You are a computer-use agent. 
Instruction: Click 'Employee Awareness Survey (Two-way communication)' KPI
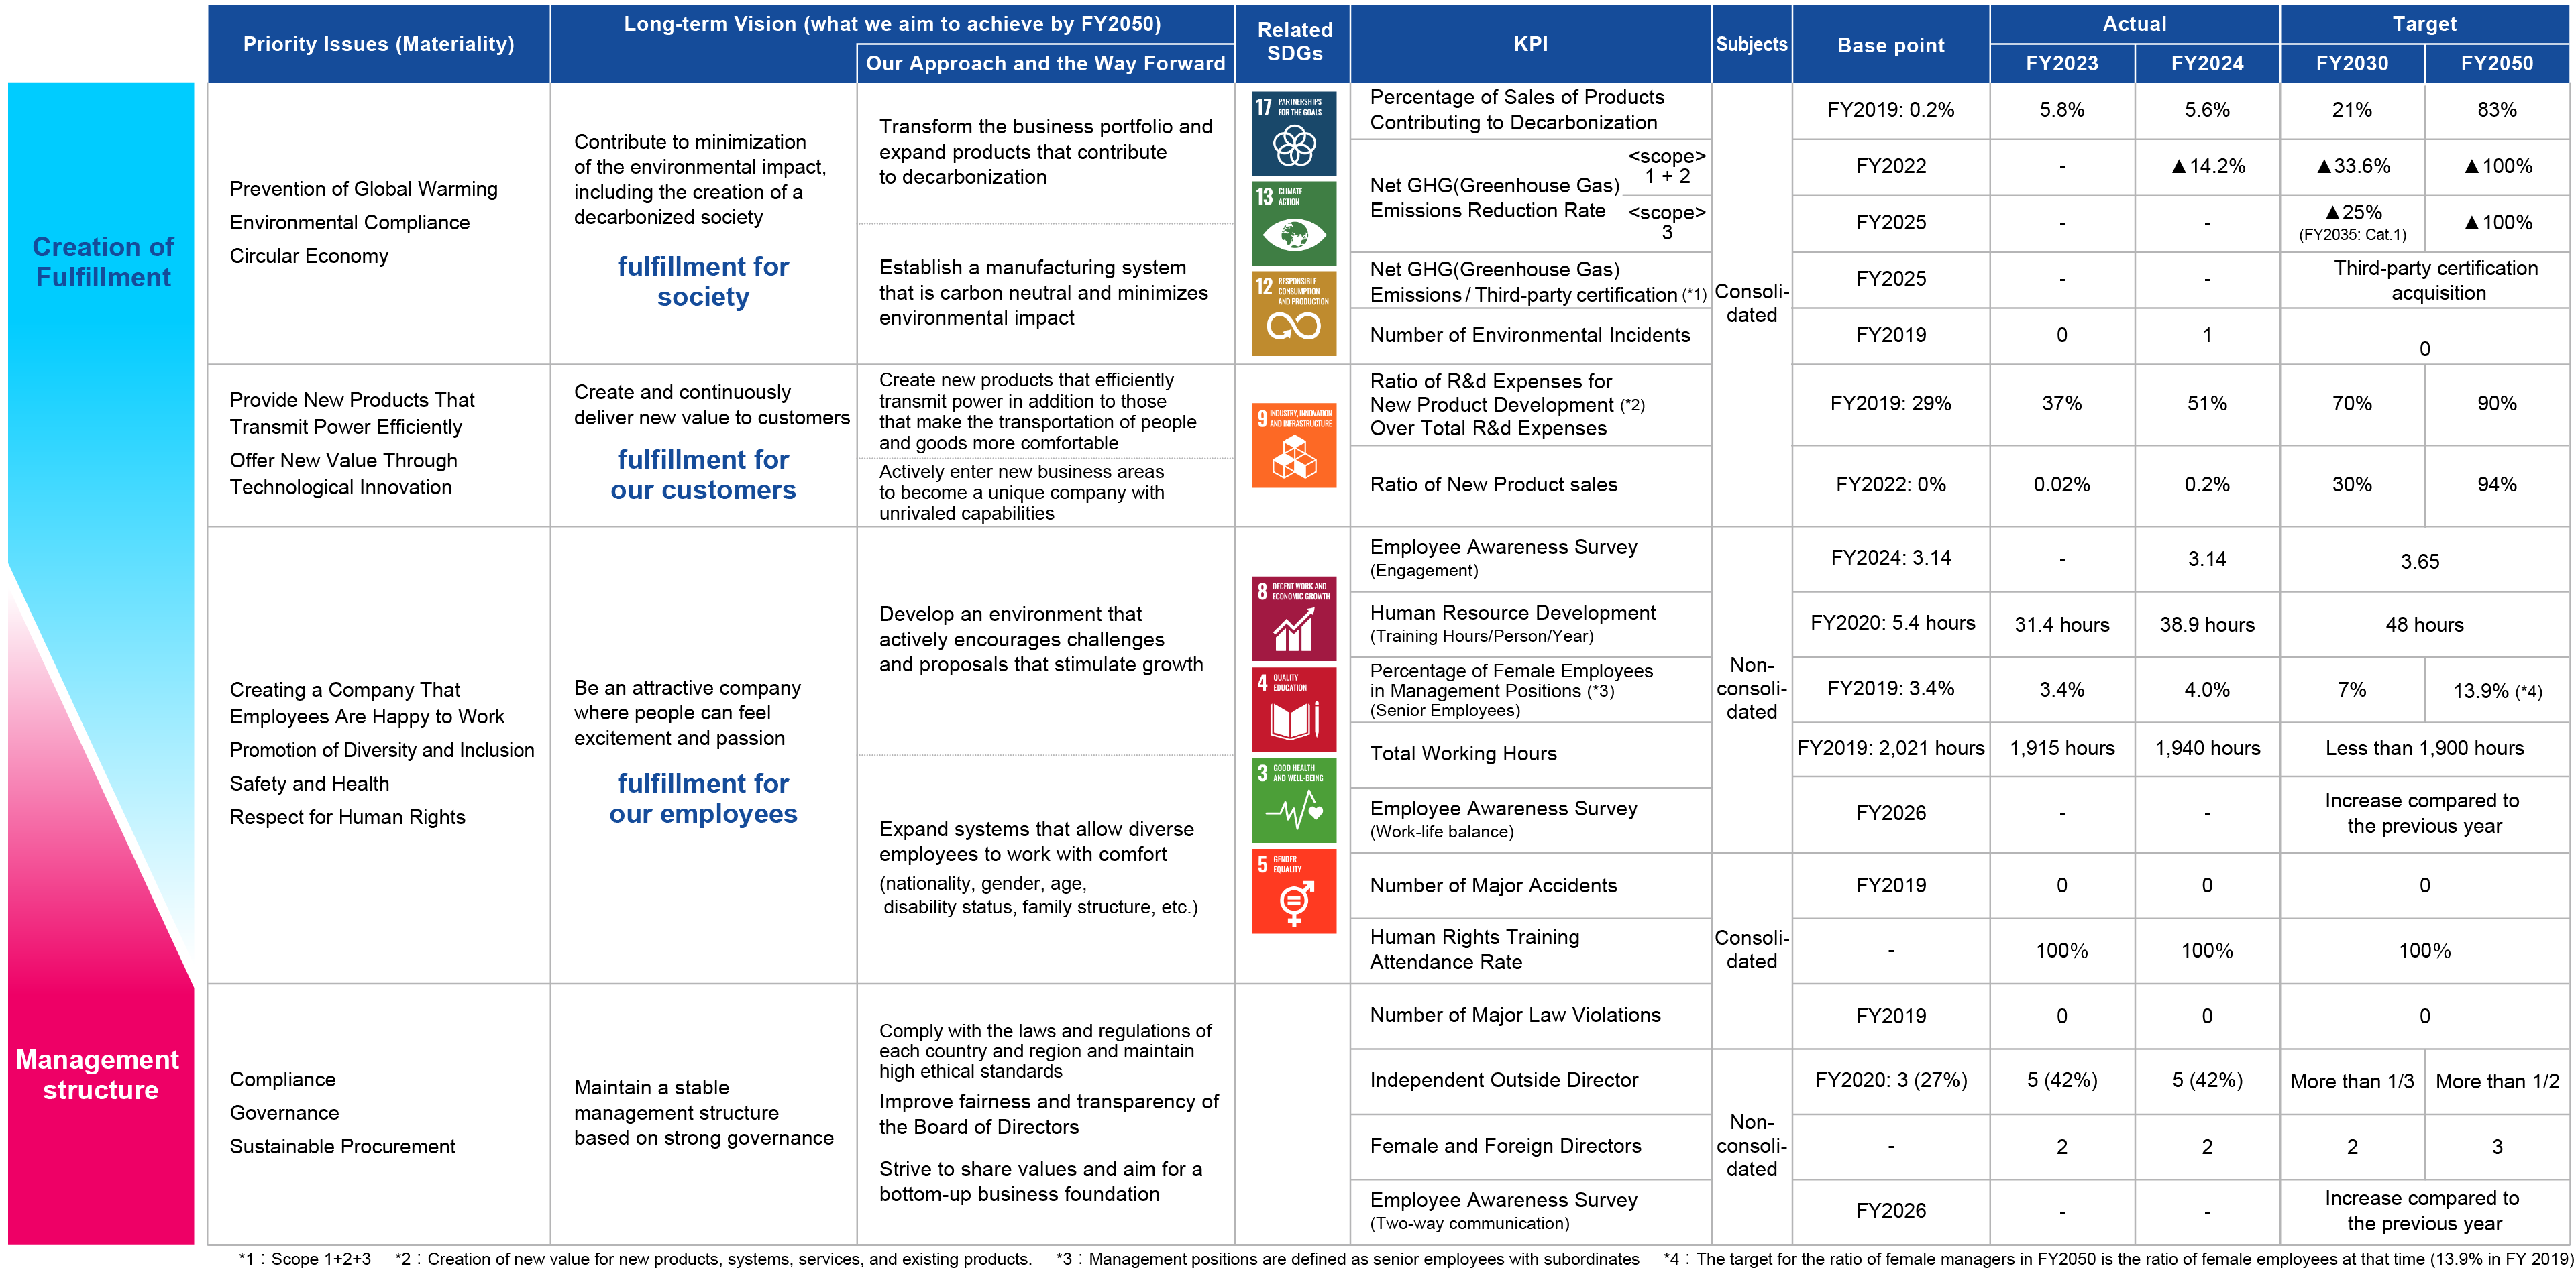pyautogui.click(x=1503, y=1210)
